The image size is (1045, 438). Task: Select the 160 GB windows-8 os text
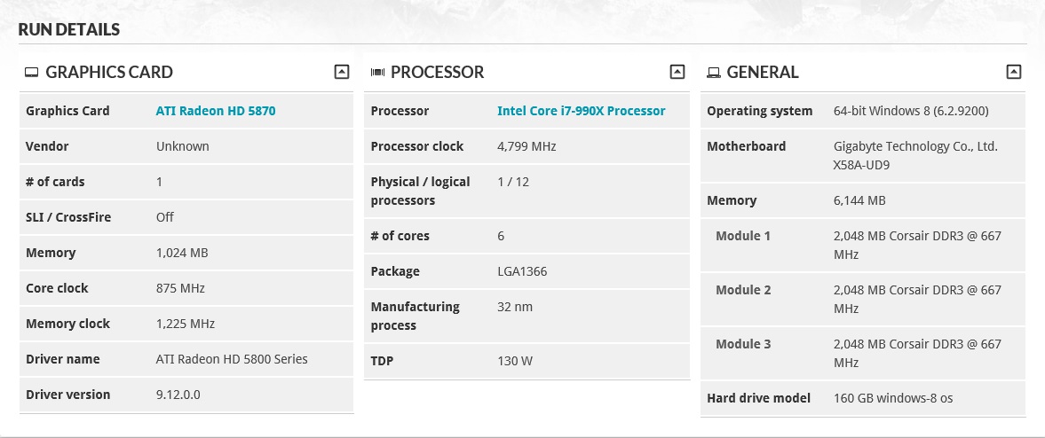[x=893, y=398]
